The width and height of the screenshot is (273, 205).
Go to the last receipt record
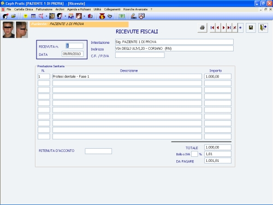point(229,28)
